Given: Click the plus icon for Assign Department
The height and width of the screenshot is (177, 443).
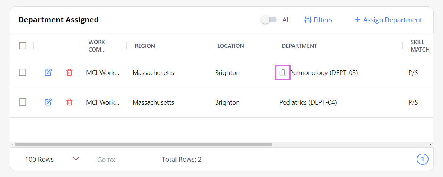Looking at the screenshot, I should coord(357,20).
